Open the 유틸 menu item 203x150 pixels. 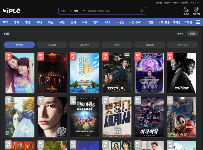pyautogui.click(x=62, y=22)
